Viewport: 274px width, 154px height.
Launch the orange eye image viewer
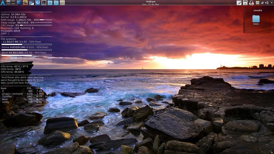(25, 3)
